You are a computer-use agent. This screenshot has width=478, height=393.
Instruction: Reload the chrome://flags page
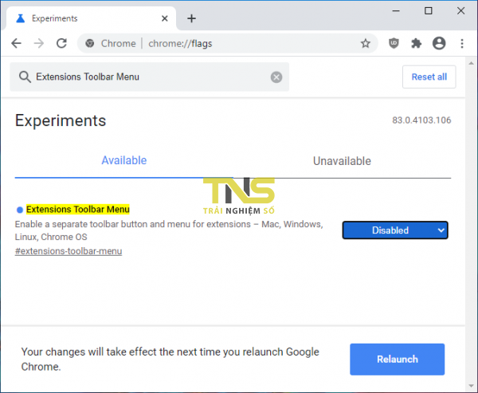coord(61,43)
